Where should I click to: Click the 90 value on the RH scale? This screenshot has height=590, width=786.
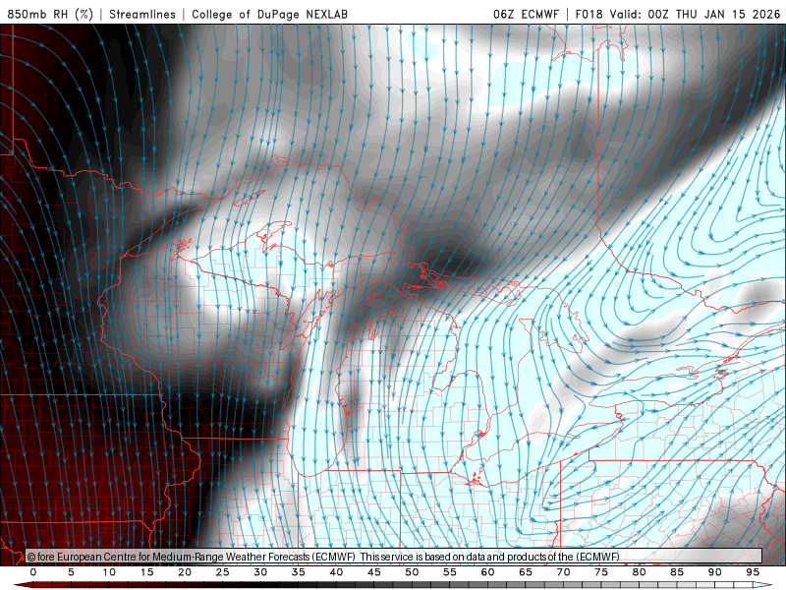click(x=715, y=572)
